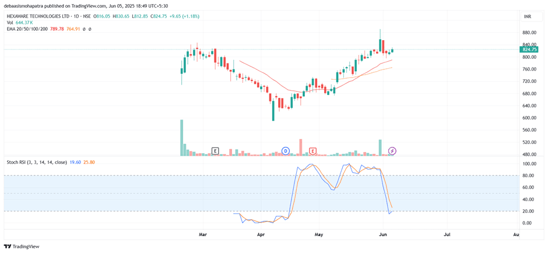Click the EMA 20/50/100/200 indicator legend
This screenshot has width=548, height=253.
(x=29, y=29)
